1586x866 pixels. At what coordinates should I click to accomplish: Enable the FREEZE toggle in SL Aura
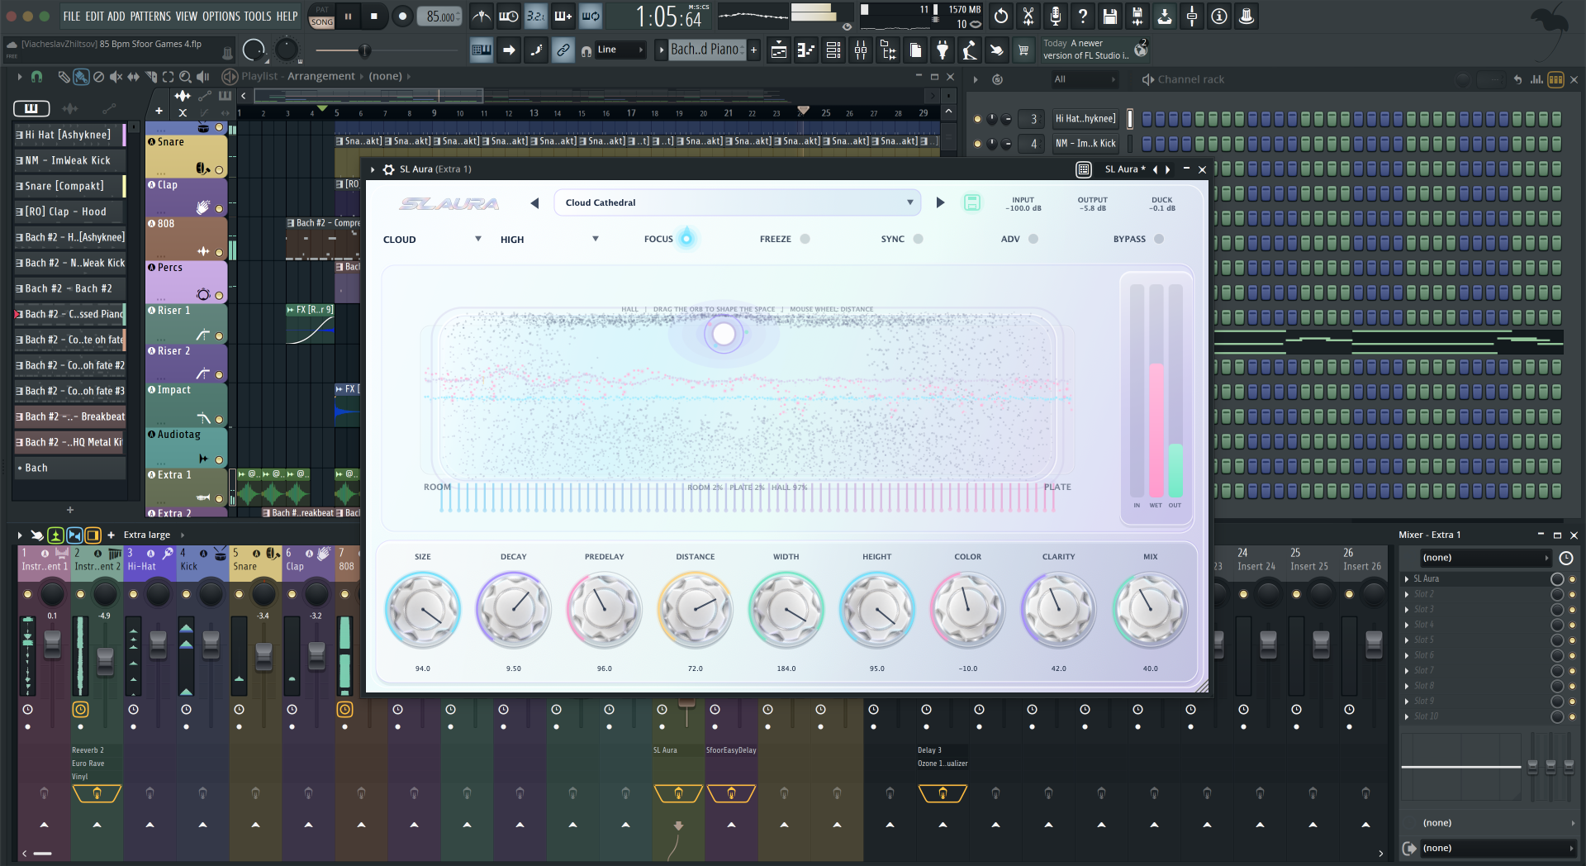[805, 239]
